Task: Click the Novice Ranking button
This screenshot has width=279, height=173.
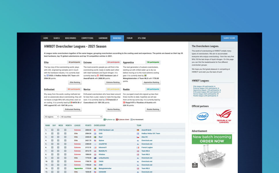Action: (x=114, y=109)
